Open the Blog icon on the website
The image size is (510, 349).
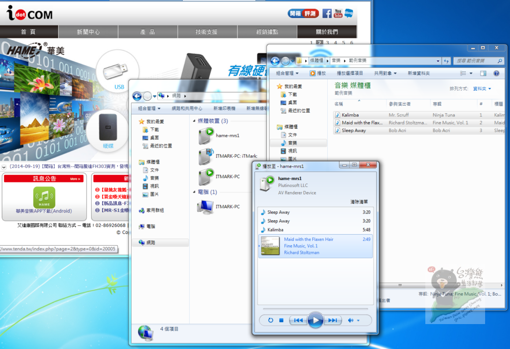tap(349, 13)
